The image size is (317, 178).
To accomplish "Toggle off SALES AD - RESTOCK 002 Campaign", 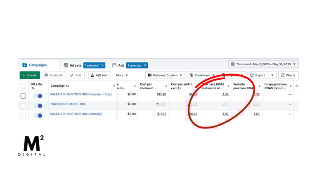I will coord(38,116).
